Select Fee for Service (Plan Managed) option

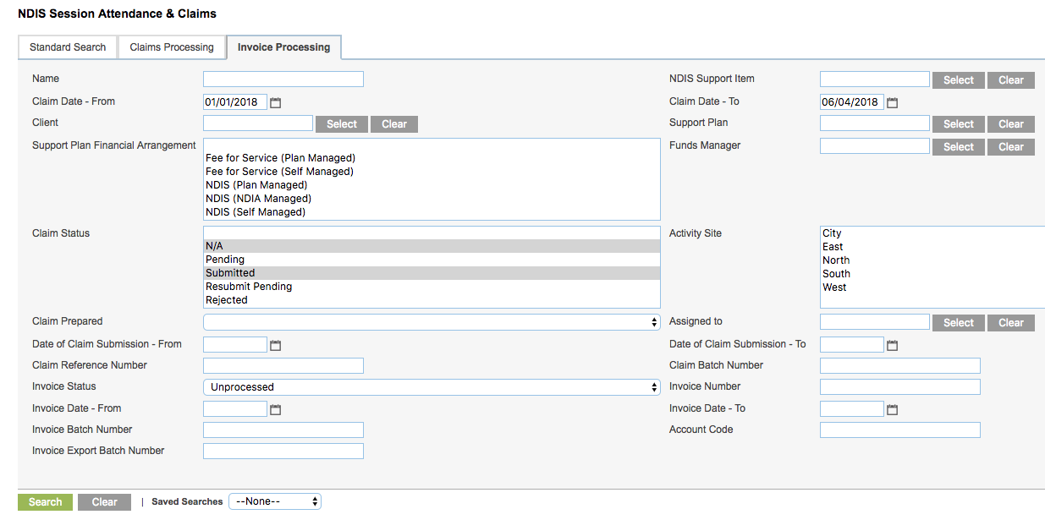point(432,158)
